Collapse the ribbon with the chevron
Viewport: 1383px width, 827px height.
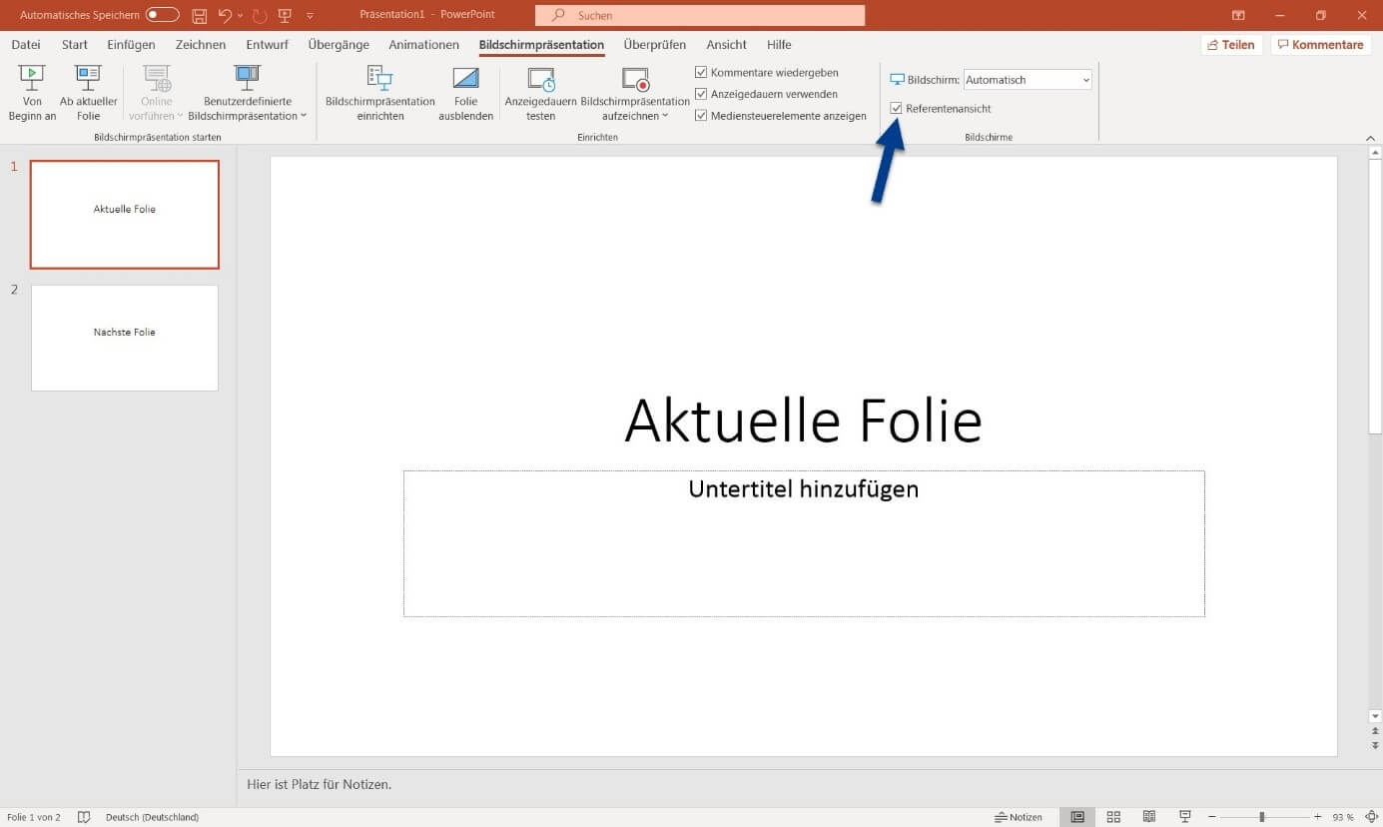coord(1370,138)
